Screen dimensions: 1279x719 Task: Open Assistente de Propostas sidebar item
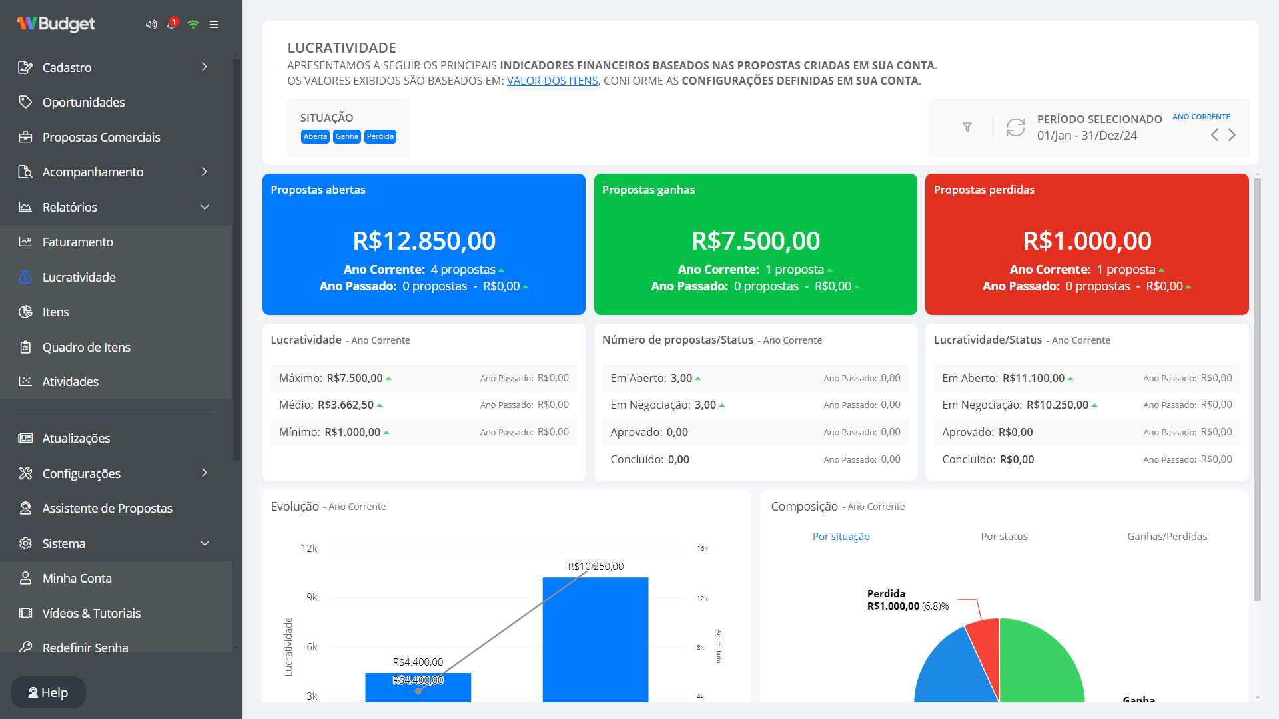107,508
